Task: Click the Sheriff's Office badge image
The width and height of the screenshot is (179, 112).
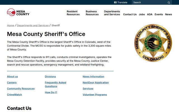Action: (x=153, y=43)
